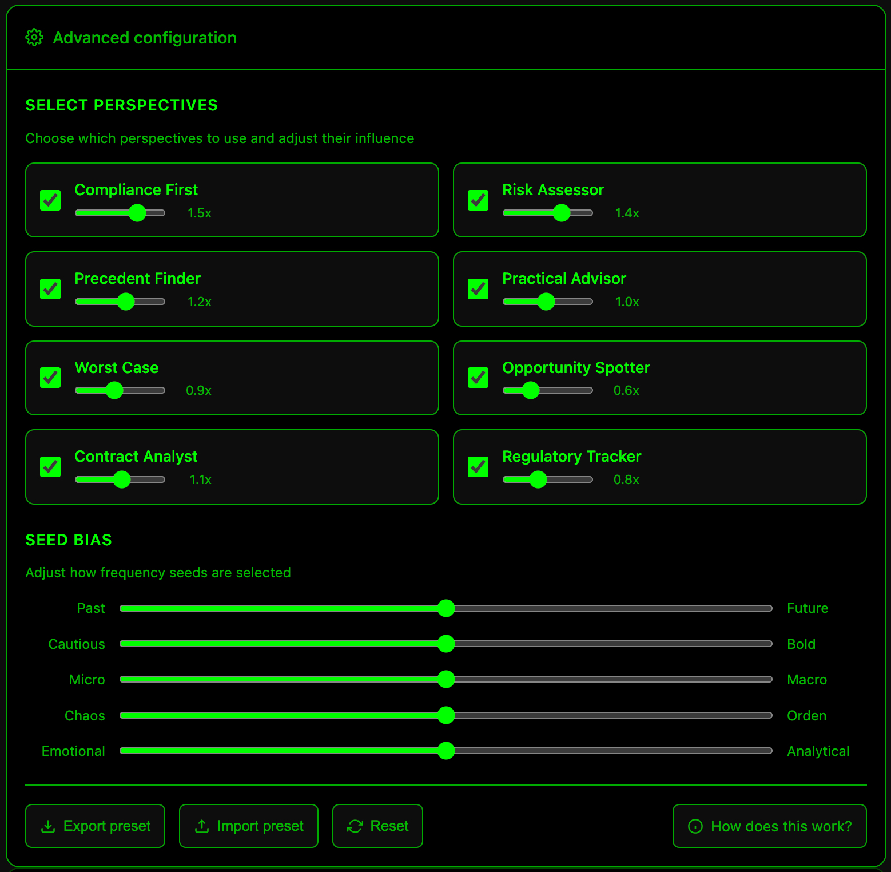Disable the Worst Case perspective
Viewport: 891px width, 872px height.
pyautogui.click(x=50, y=378)
